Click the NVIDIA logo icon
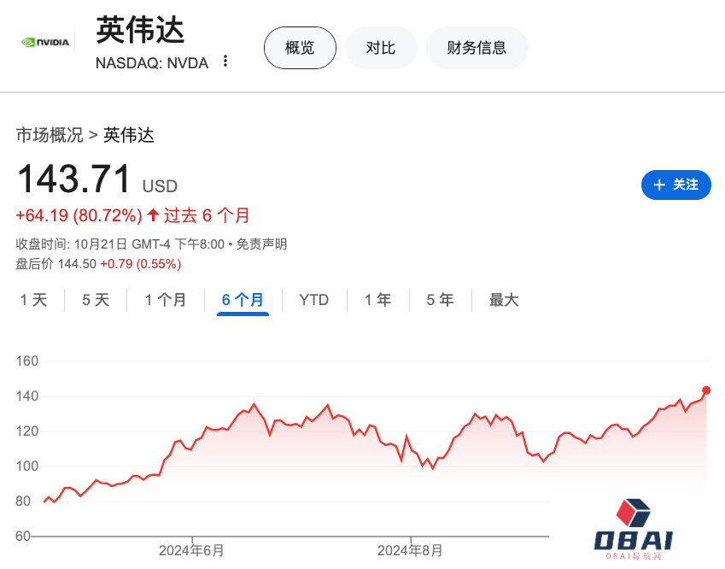 pyautogui.click(x=44, y=41)
